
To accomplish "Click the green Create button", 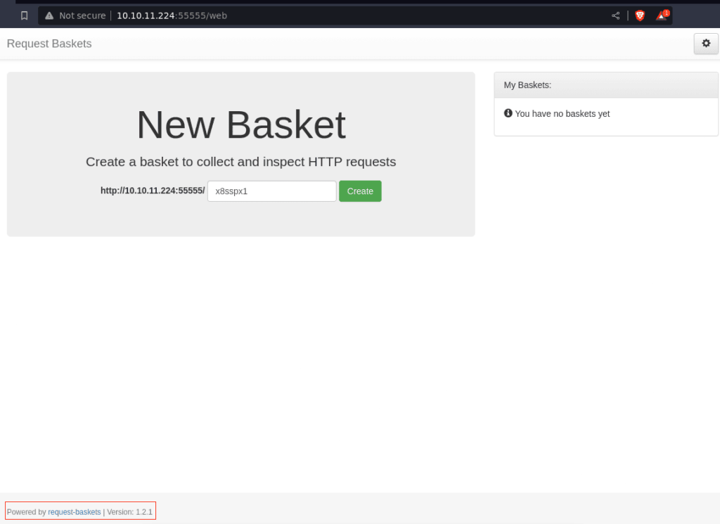I will coord(360,191).
